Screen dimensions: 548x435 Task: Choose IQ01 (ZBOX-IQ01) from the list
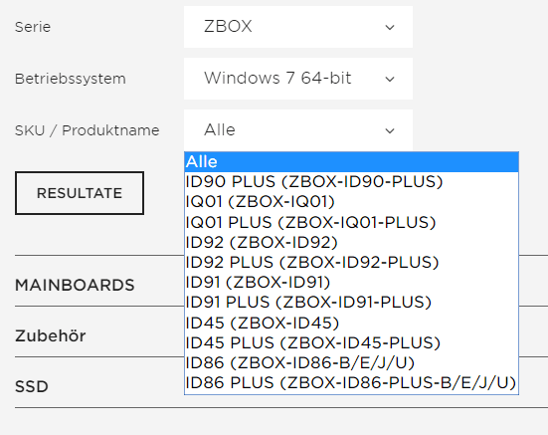pos(351,202)
